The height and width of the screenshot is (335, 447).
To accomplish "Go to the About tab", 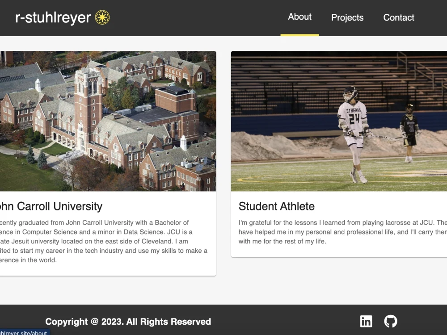I will click(299, 17).
